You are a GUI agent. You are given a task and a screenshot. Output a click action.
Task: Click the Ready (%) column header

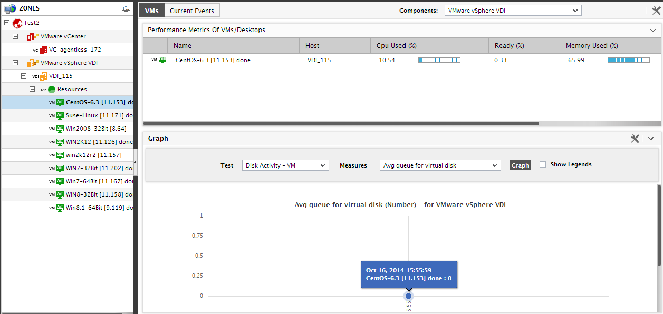(524, 46)
